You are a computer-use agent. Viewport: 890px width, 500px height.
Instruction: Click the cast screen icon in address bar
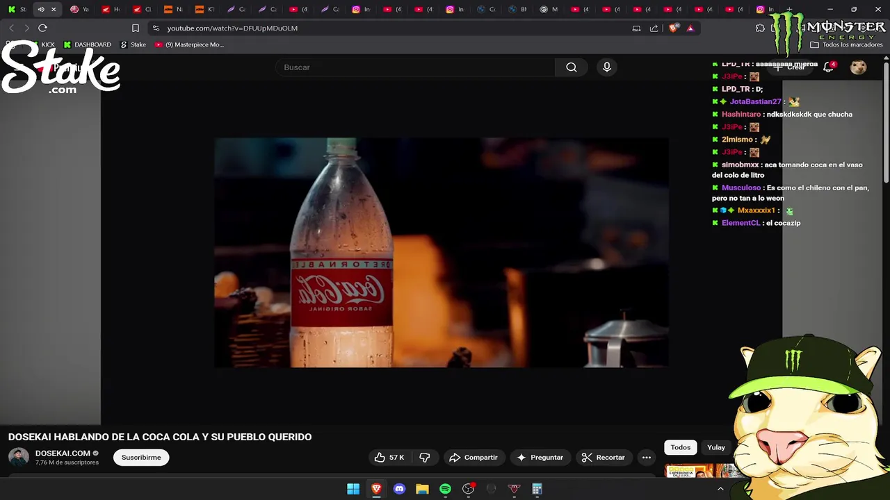(x=636, y=28)
